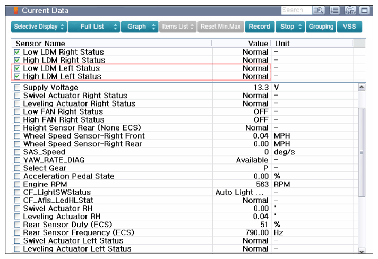Check Wheel Speed Sensor-Right Rear checkbox
378x259 pixels.
coord(17,144)
